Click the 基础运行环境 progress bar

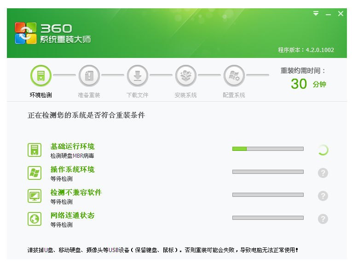pos(268,149)
